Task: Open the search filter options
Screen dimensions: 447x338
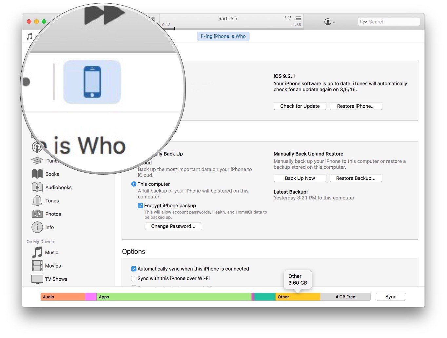Action: click(x=363, y=22)
